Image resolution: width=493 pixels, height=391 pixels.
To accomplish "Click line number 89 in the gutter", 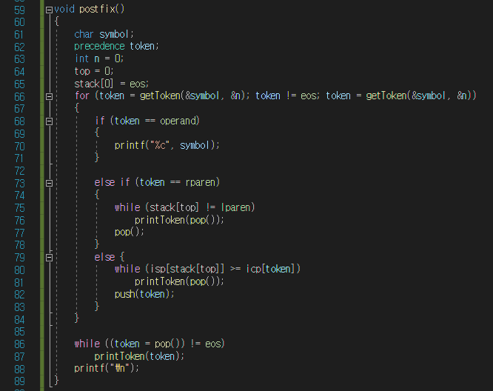I will point(19,381).
